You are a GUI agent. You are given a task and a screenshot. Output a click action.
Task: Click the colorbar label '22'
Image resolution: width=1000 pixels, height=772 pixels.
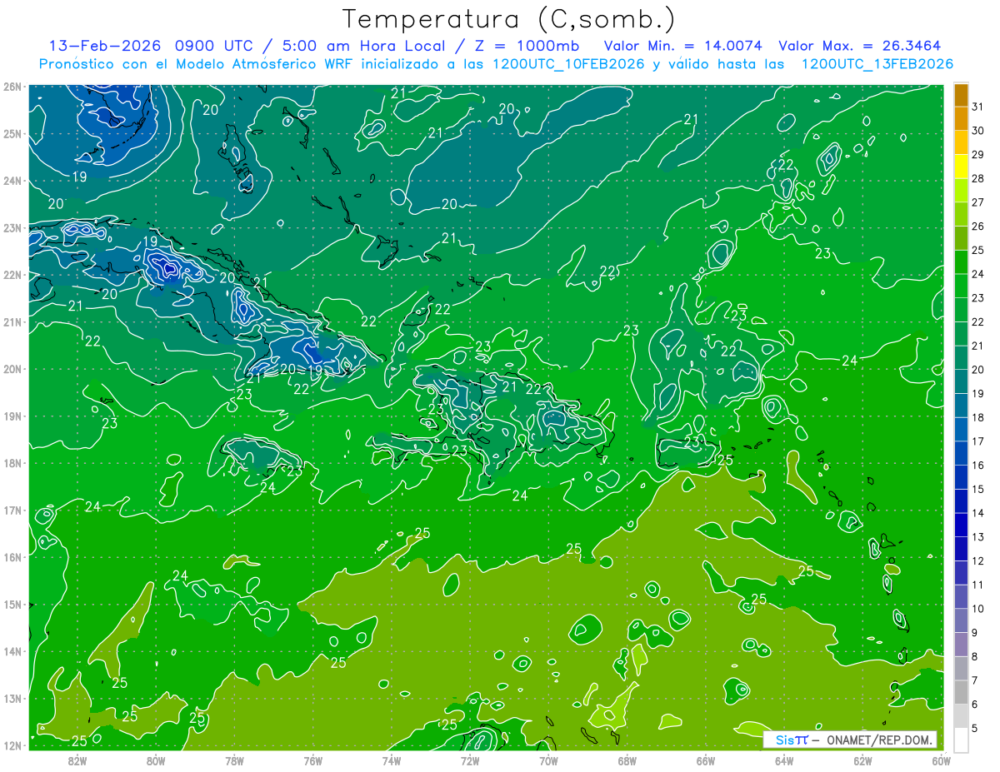[x=977, y=321]
